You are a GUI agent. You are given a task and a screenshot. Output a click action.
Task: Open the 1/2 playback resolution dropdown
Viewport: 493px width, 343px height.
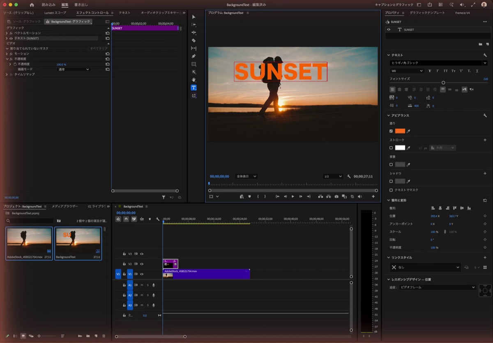click(333, 176)
